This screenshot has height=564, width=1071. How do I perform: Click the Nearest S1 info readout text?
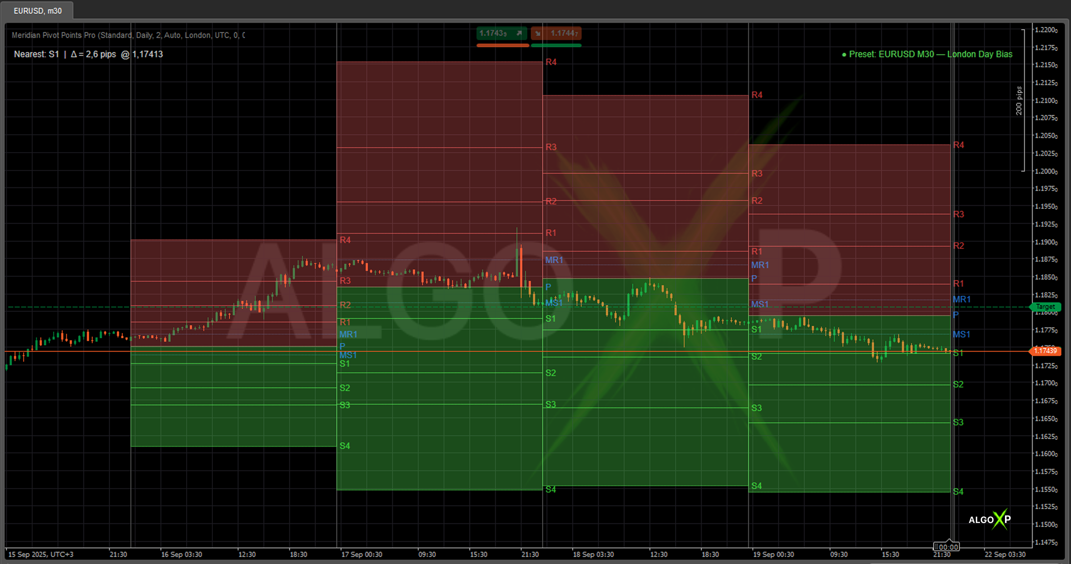tap(88, 54)
